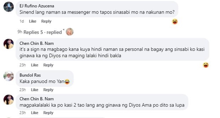Image resolution: width=220 pixels, height=118 pixels.
Task: Reply to Chen Chin's 'magpakalalaki' comment
Action: 48,113
